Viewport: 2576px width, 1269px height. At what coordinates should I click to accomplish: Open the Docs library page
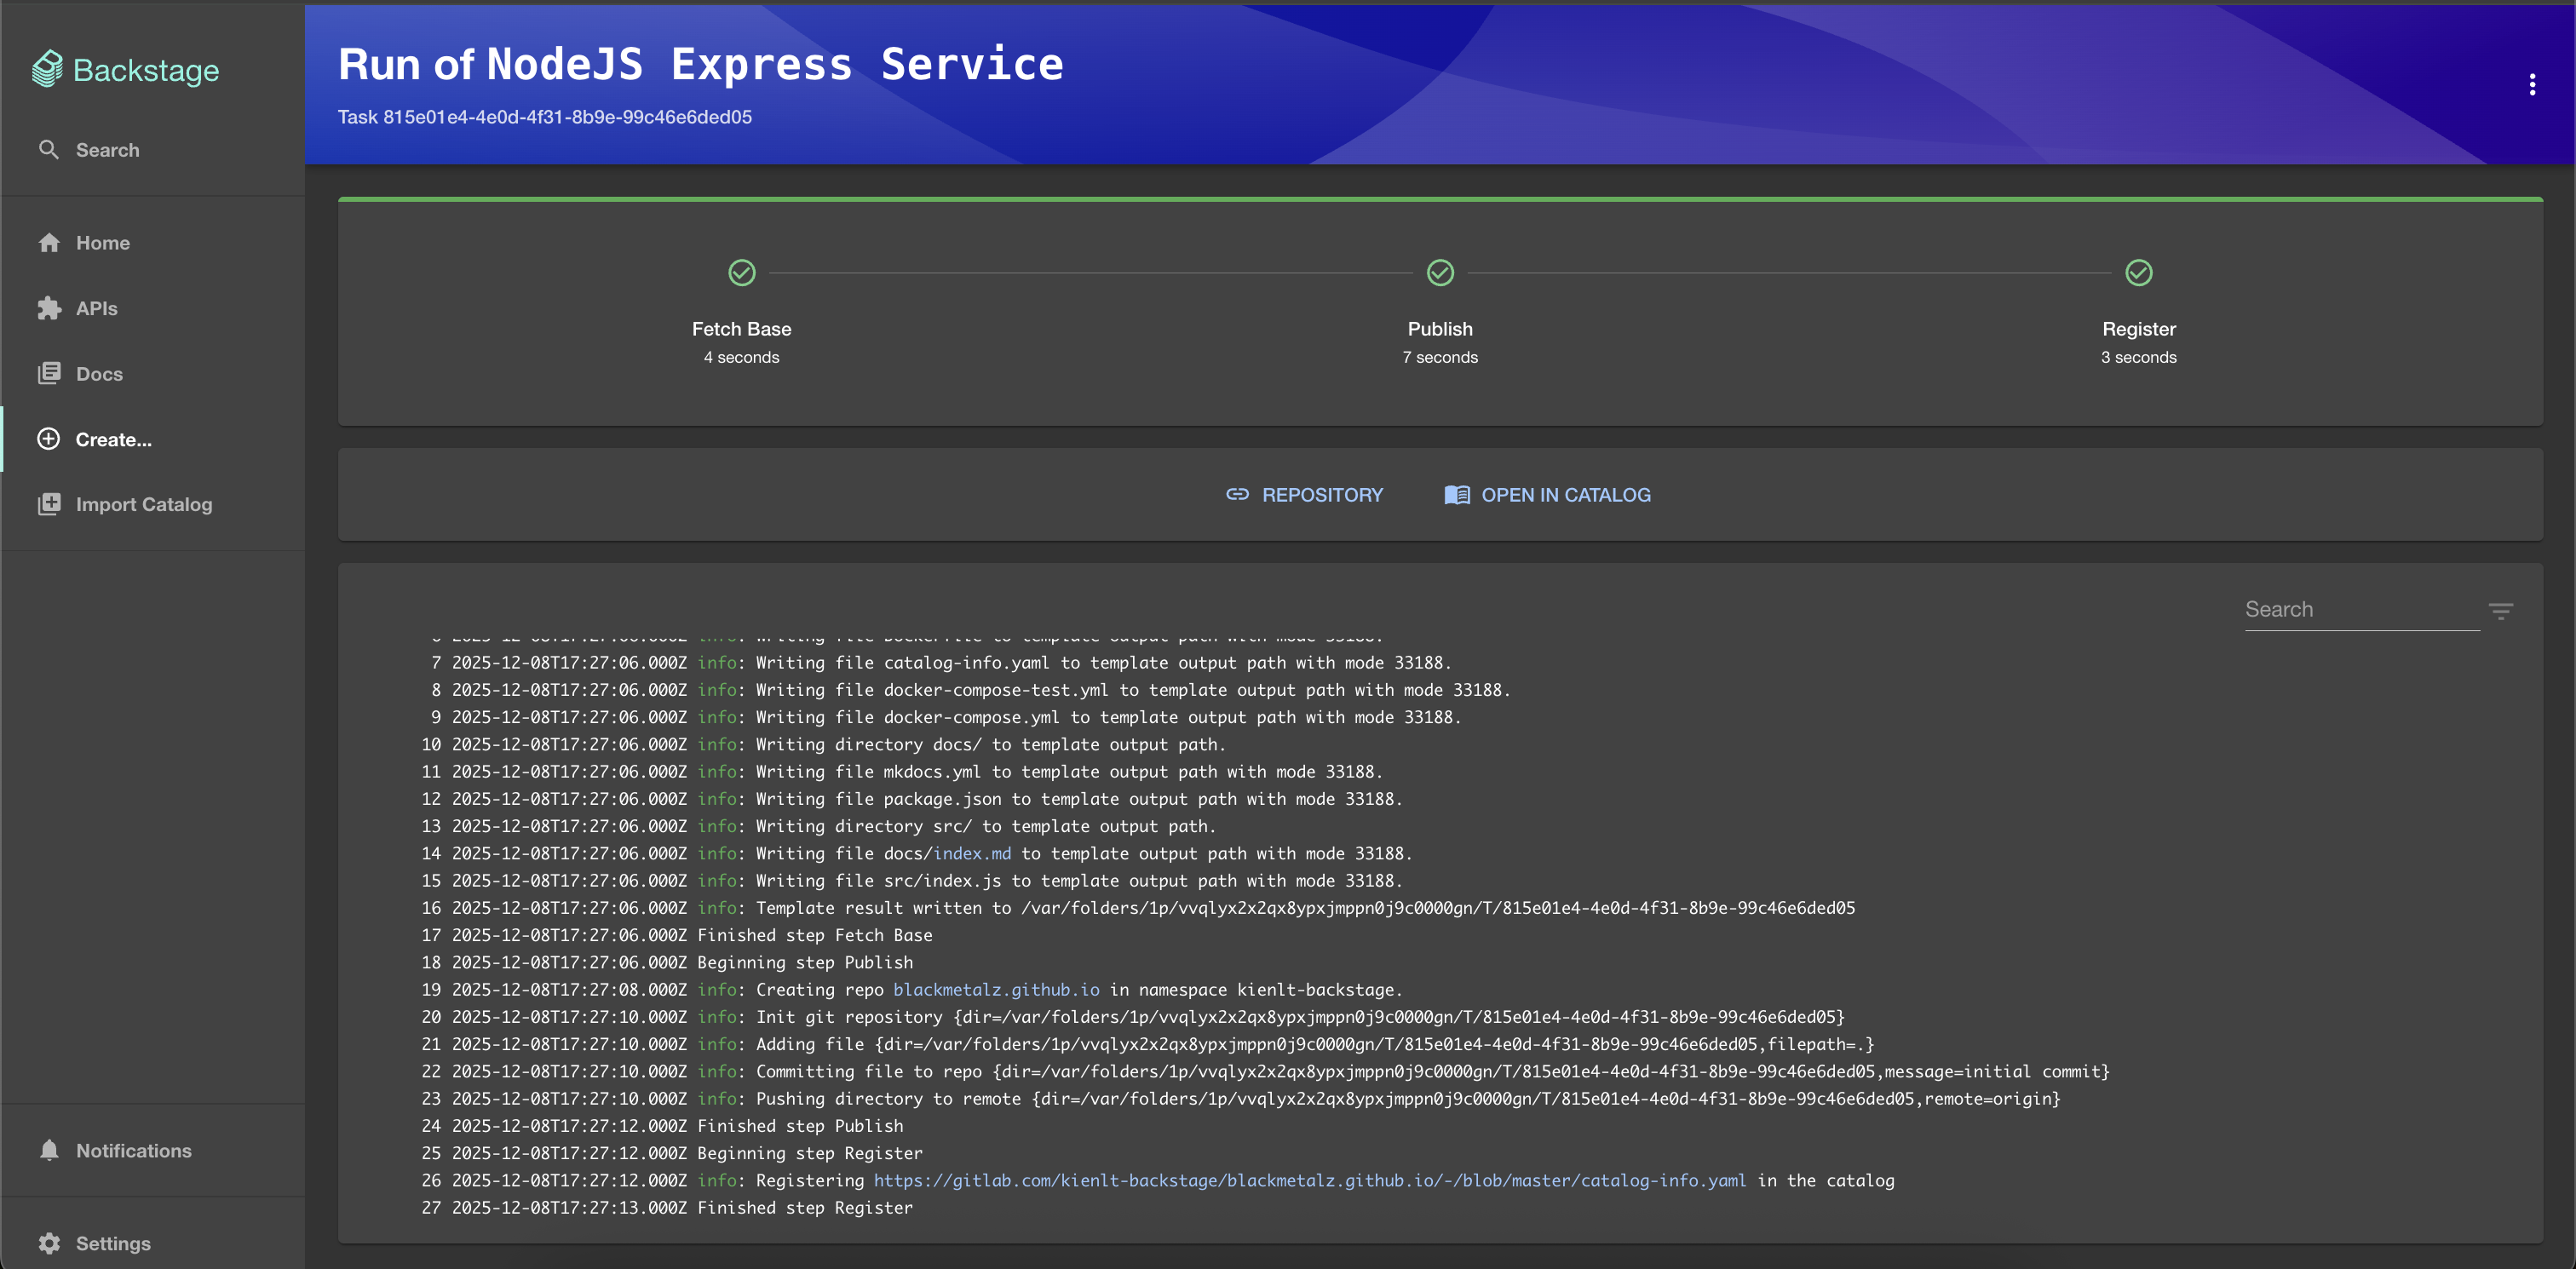[x=99, y=374]
